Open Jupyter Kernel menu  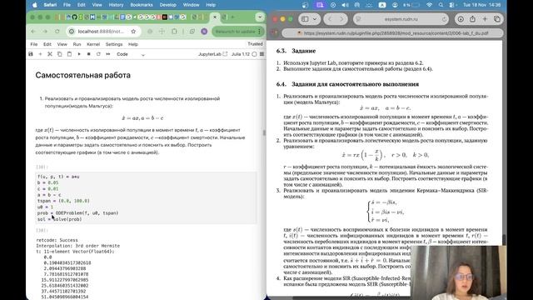coord(93,44)
